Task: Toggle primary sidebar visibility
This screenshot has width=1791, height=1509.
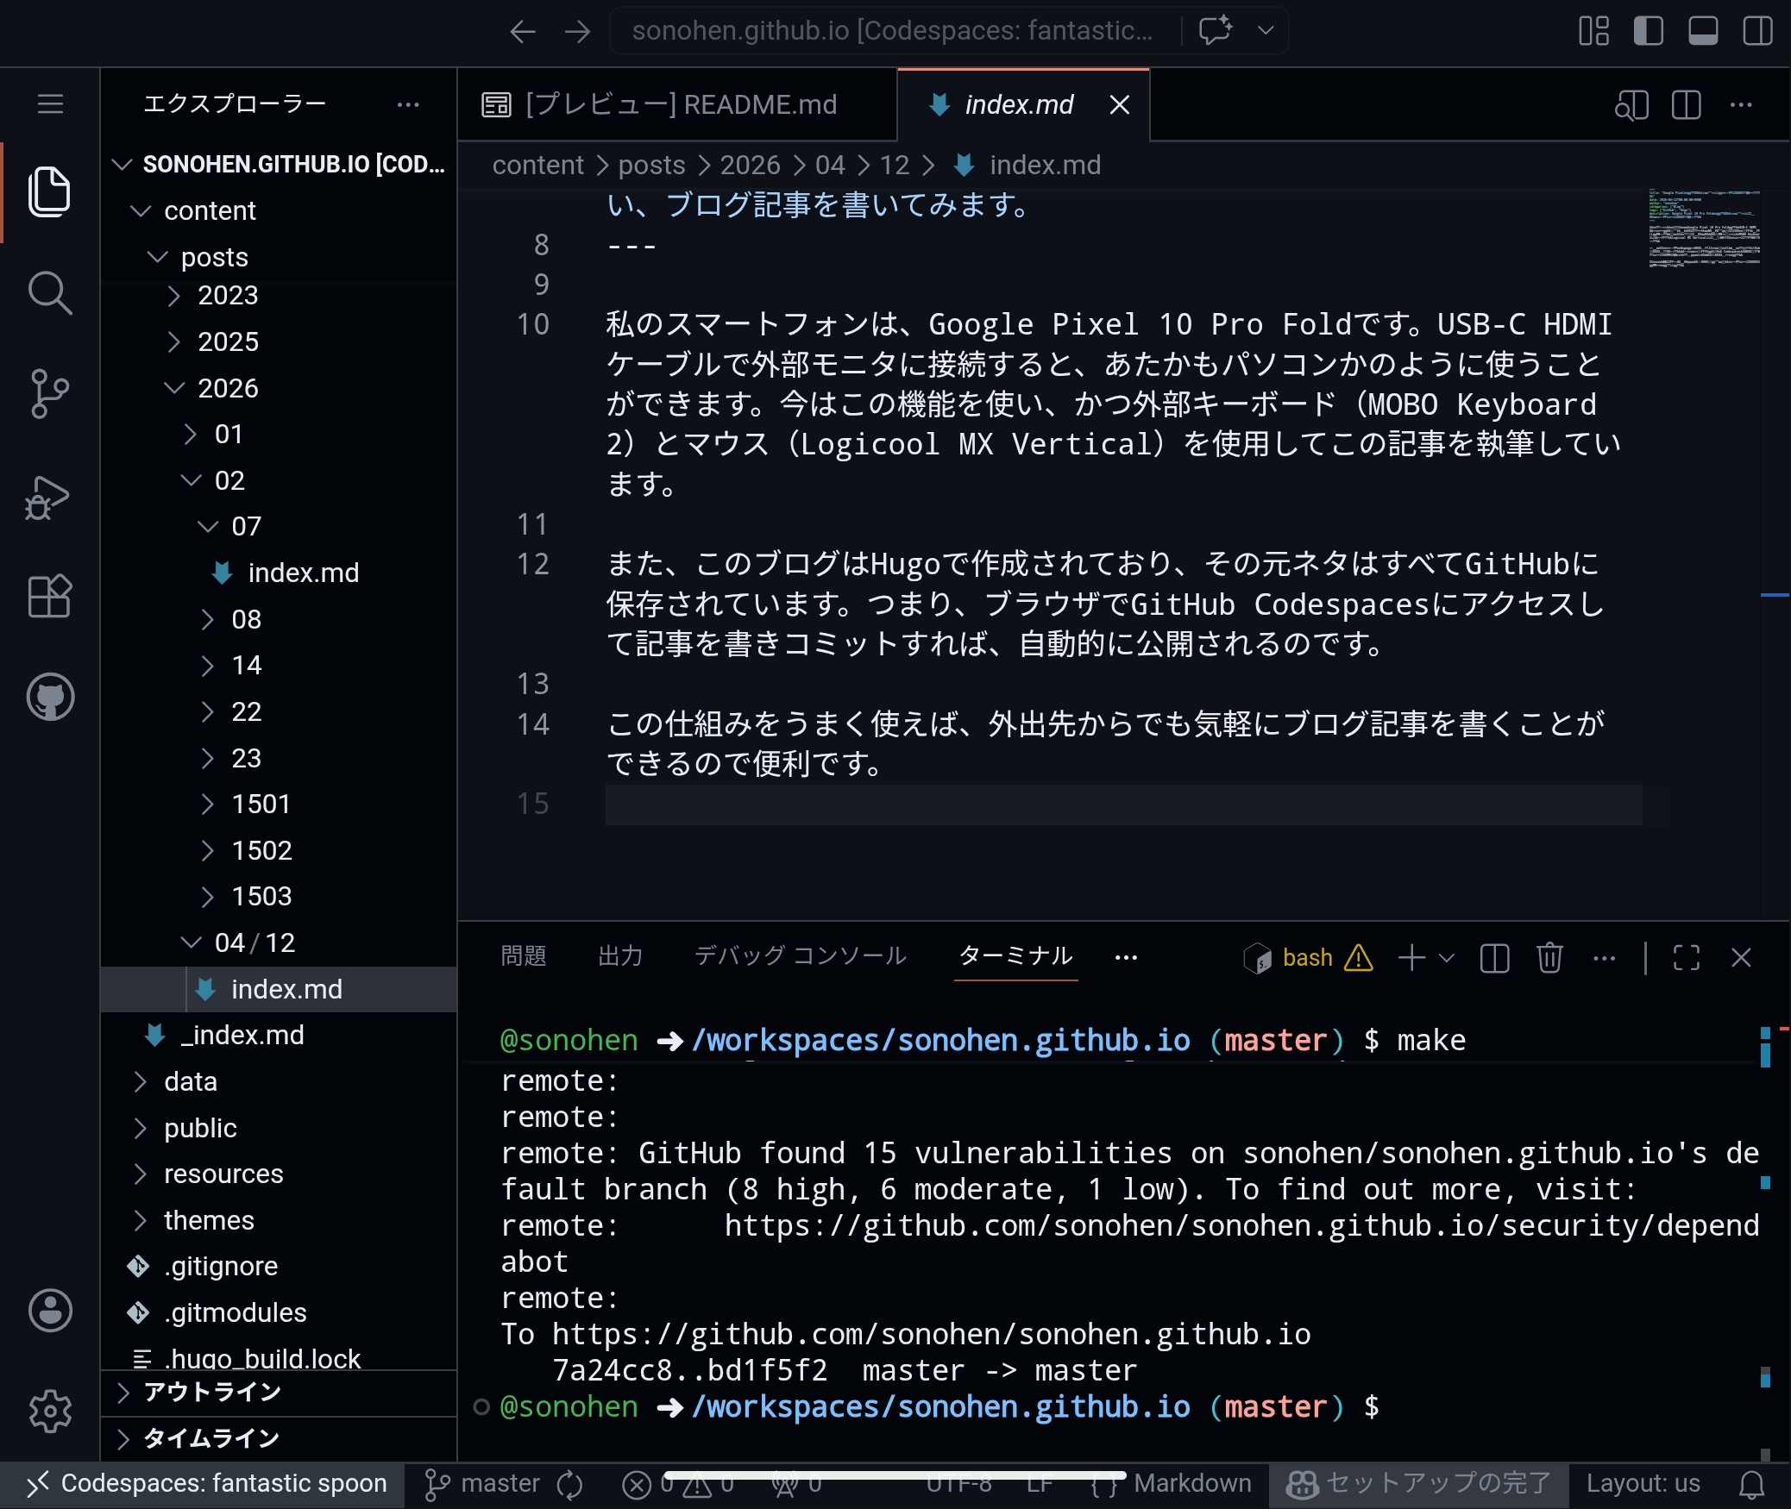Action: click(1648, 31)
